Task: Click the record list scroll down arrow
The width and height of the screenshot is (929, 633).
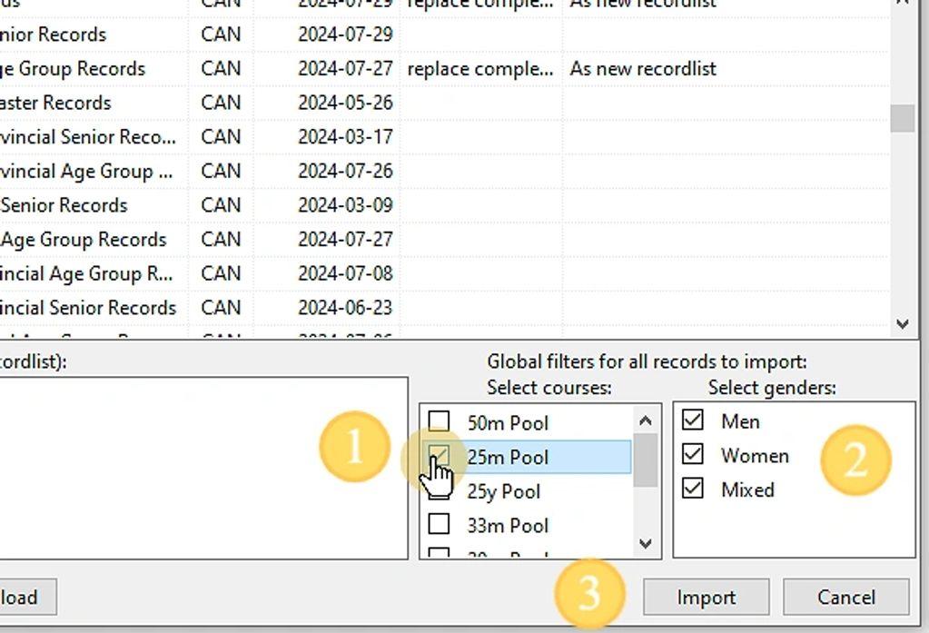Action: 902,323
